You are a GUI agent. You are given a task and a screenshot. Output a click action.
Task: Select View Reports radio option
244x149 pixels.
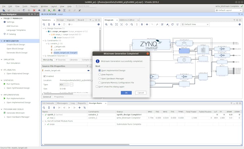pyautogui.click(x=100, y=74)
